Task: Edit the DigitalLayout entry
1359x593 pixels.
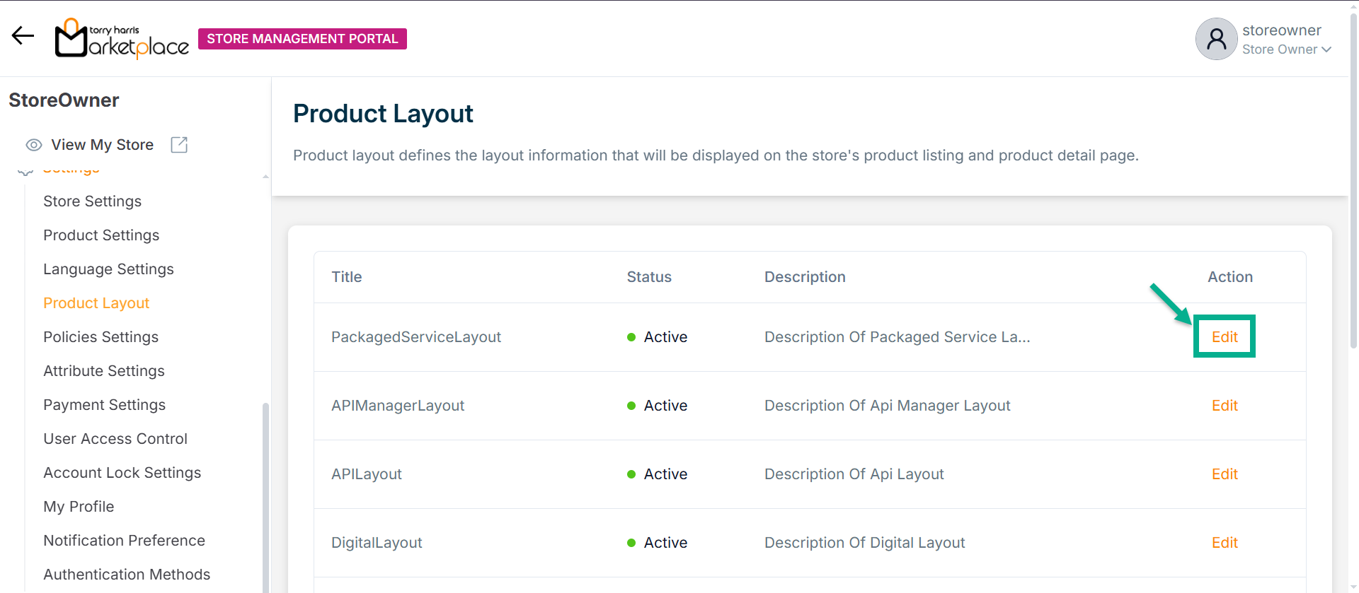Action: (1224, 543)
